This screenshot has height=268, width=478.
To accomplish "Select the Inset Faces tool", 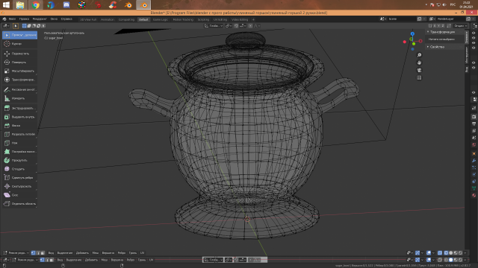I will pyautogui.click(x=19, y=117).
